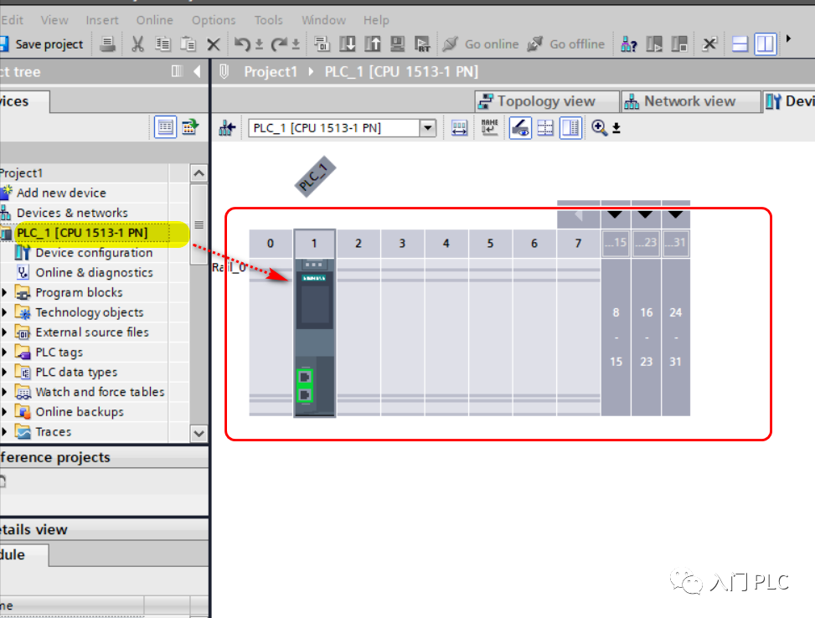Click the Download to device icon
Viewport: 815px width, 618px height.
(x=348, y=44)
